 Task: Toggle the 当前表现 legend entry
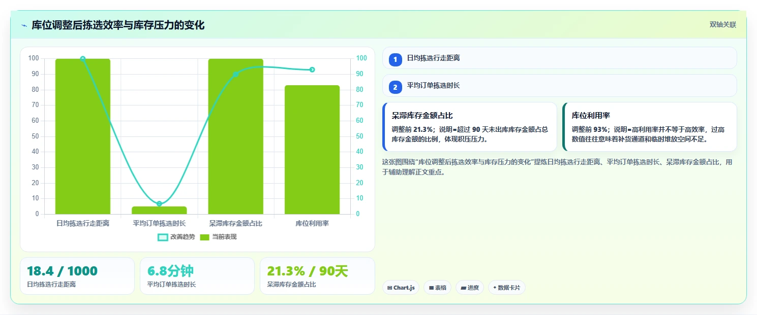click(218, 237)
